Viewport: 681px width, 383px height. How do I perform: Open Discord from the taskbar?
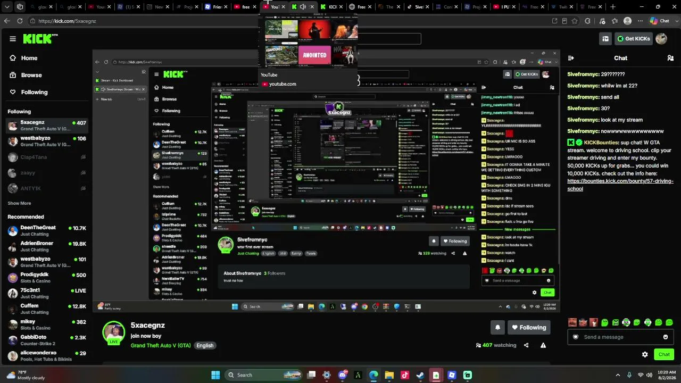(x=343, y=375)
